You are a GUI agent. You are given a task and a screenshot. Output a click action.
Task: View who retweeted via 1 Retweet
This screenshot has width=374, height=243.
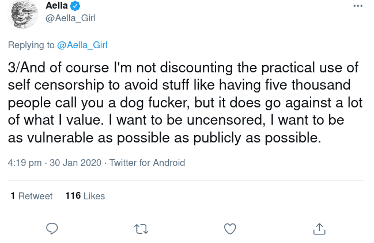[32, 196]
